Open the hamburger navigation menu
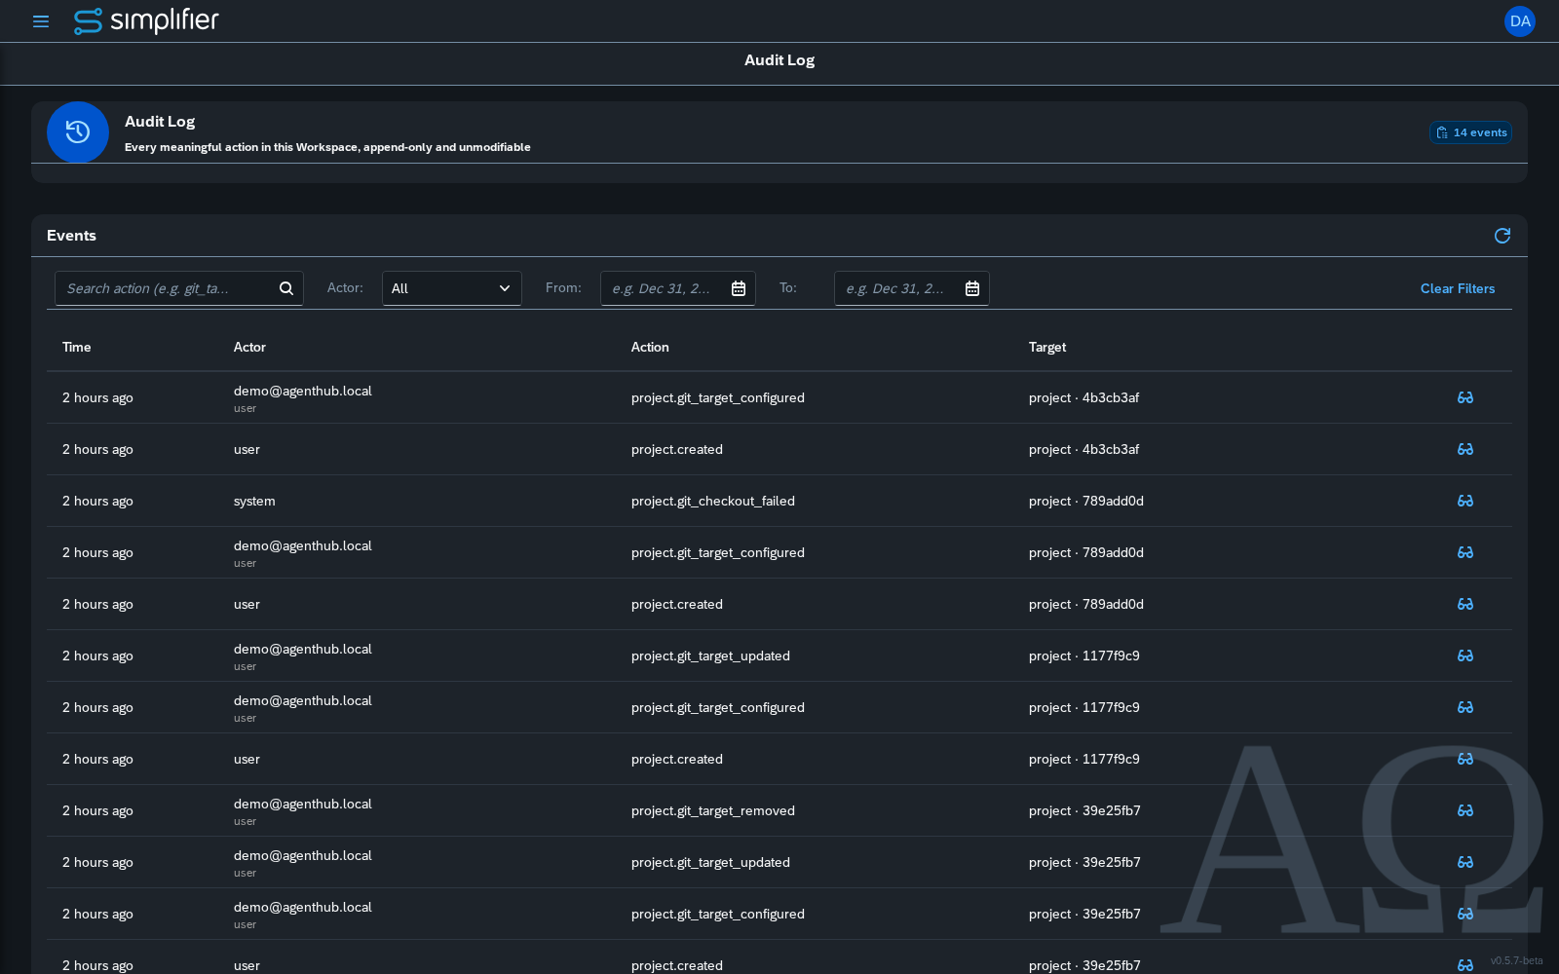The image size is (1559, 974). coord(41,21)
